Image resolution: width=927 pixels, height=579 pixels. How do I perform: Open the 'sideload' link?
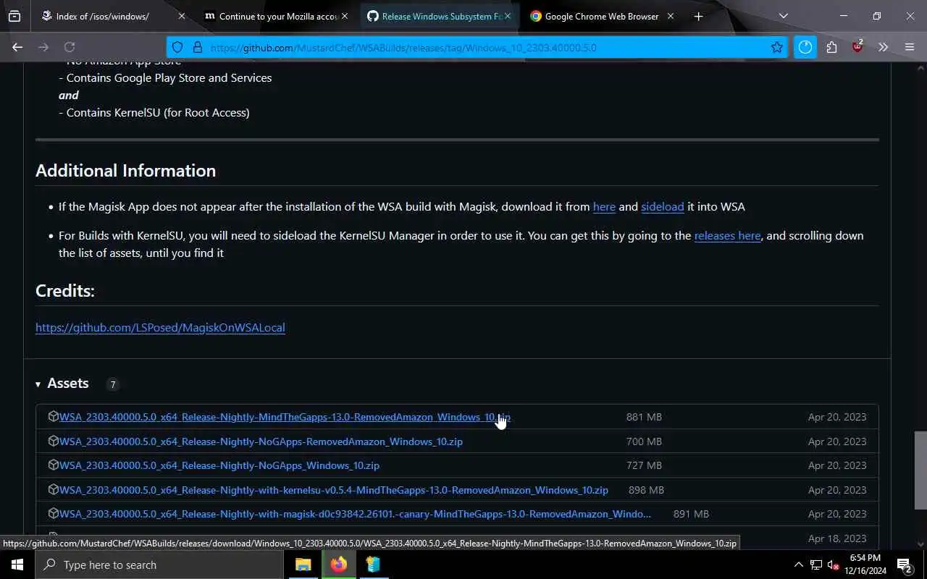663,207
